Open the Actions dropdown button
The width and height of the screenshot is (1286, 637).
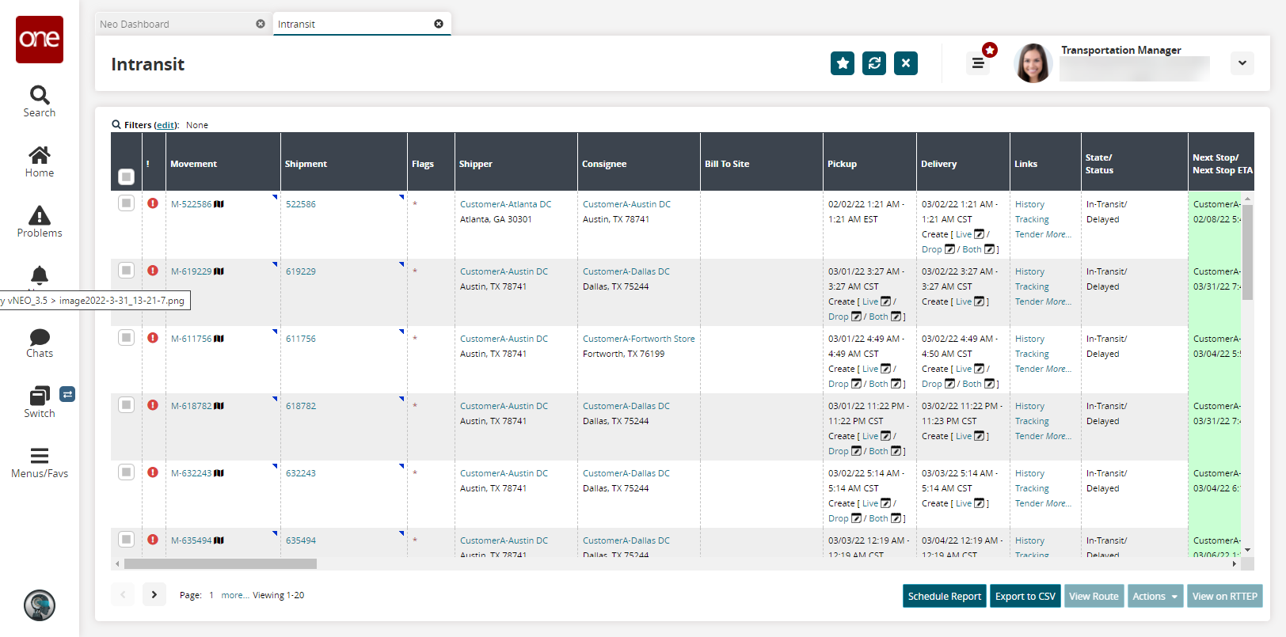pyautogui.click(x=1155, y=597)
